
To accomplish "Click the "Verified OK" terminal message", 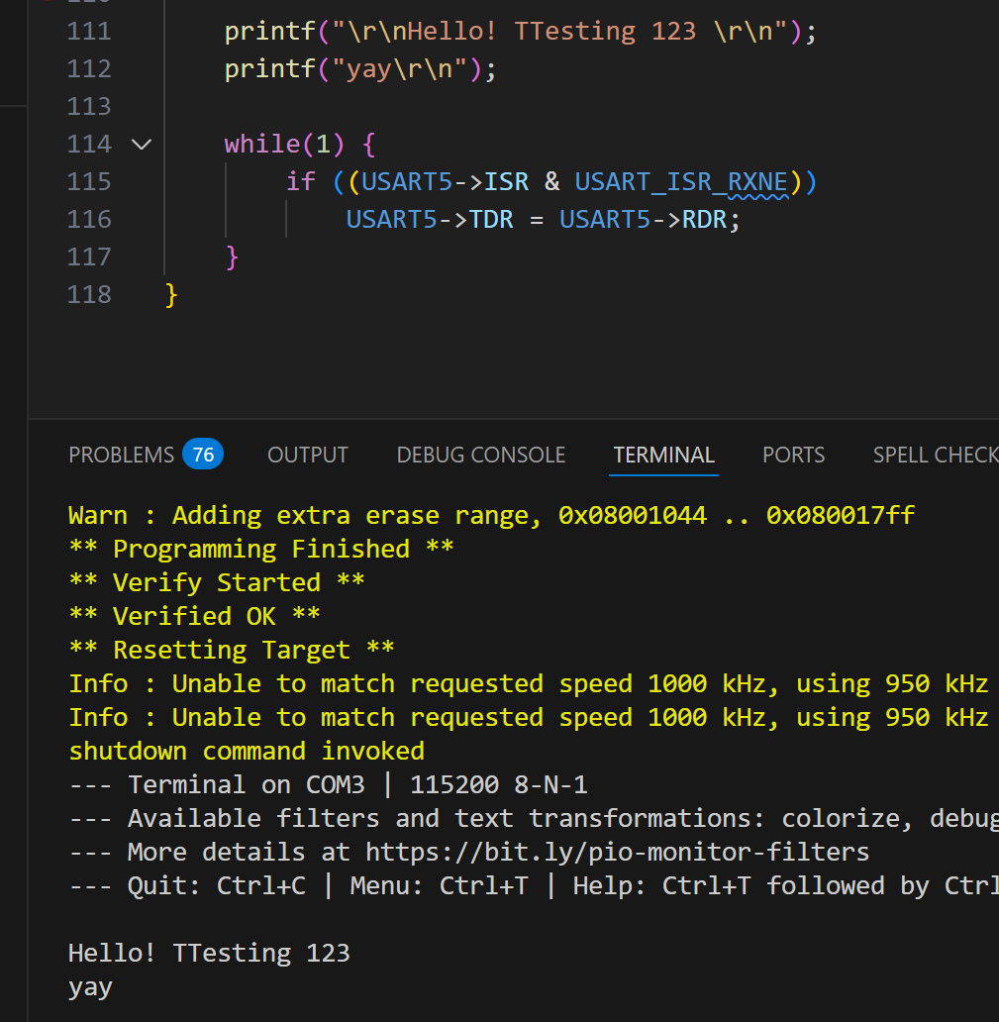I will pyautogui.click(x=194, y=616).
